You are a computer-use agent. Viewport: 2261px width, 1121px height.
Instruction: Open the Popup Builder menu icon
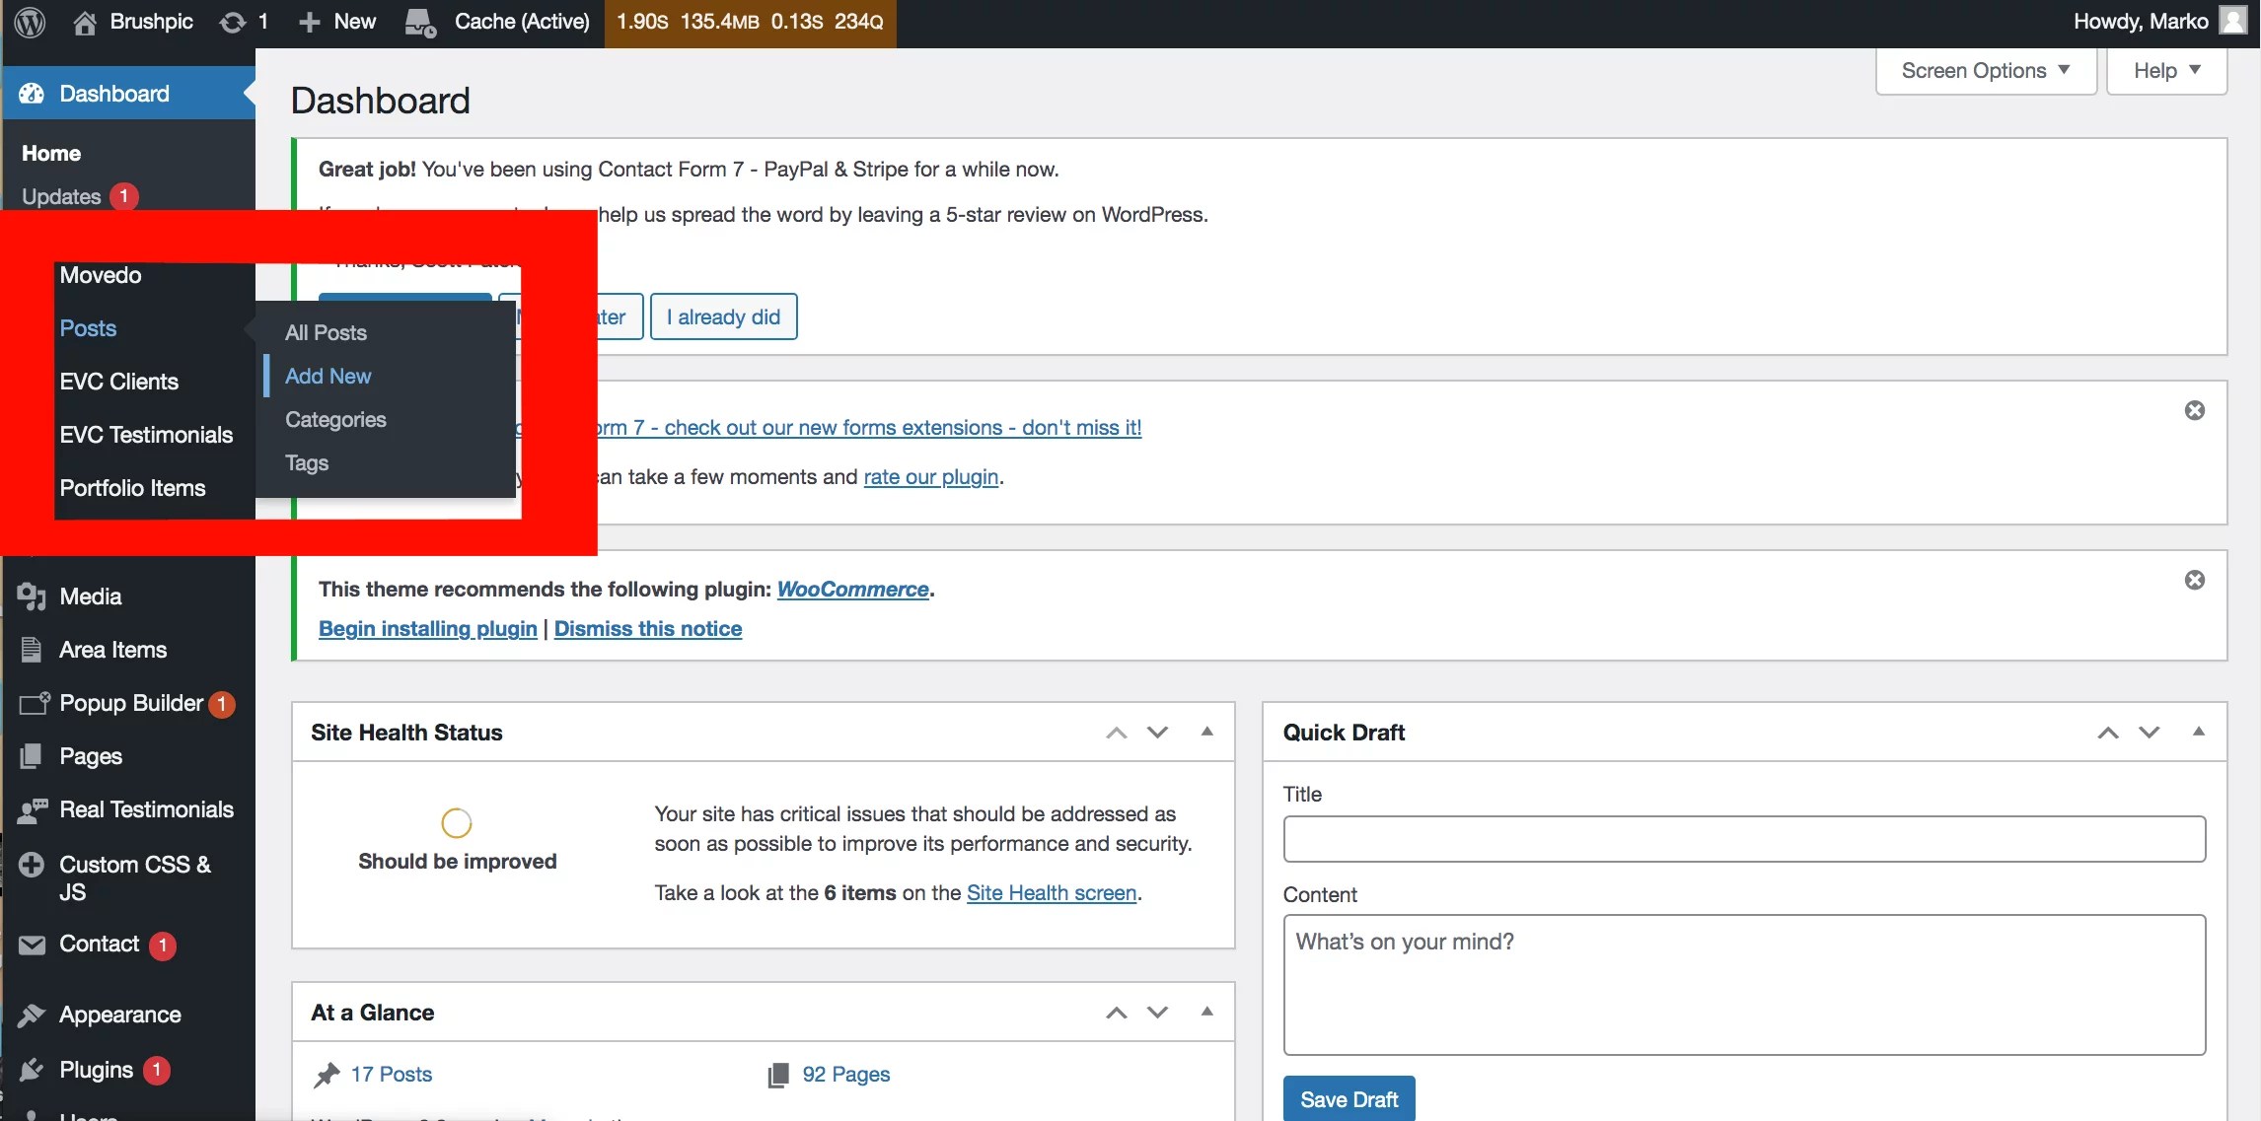coord(34,703)
